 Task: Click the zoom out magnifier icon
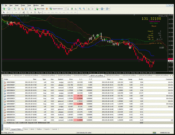(84, 9)
